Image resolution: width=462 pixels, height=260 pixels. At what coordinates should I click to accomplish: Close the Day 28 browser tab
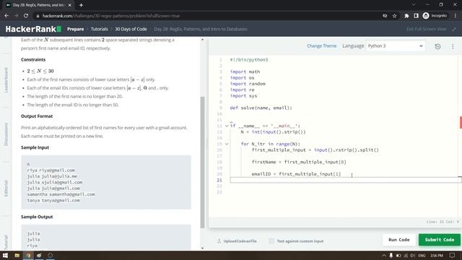point(70,5)
